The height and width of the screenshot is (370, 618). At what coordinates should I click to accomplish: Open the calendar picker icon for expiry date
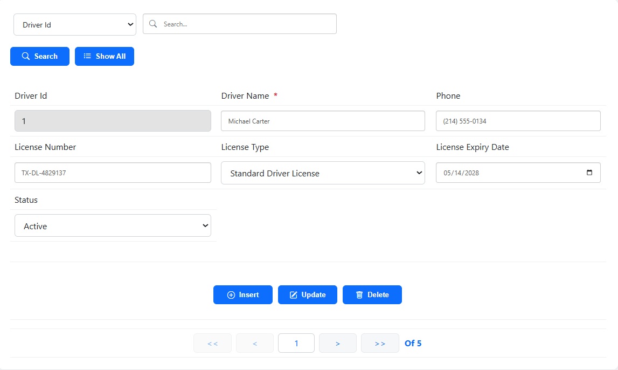[x=589, y=173]
